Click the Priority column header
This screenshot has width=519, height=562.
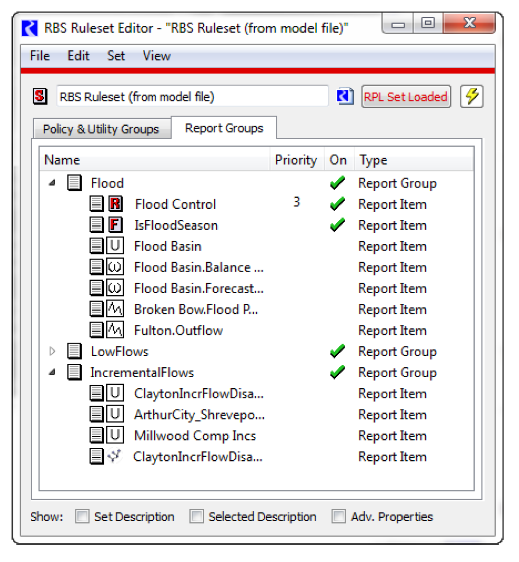pyautogui.click(x=296, y=160)
